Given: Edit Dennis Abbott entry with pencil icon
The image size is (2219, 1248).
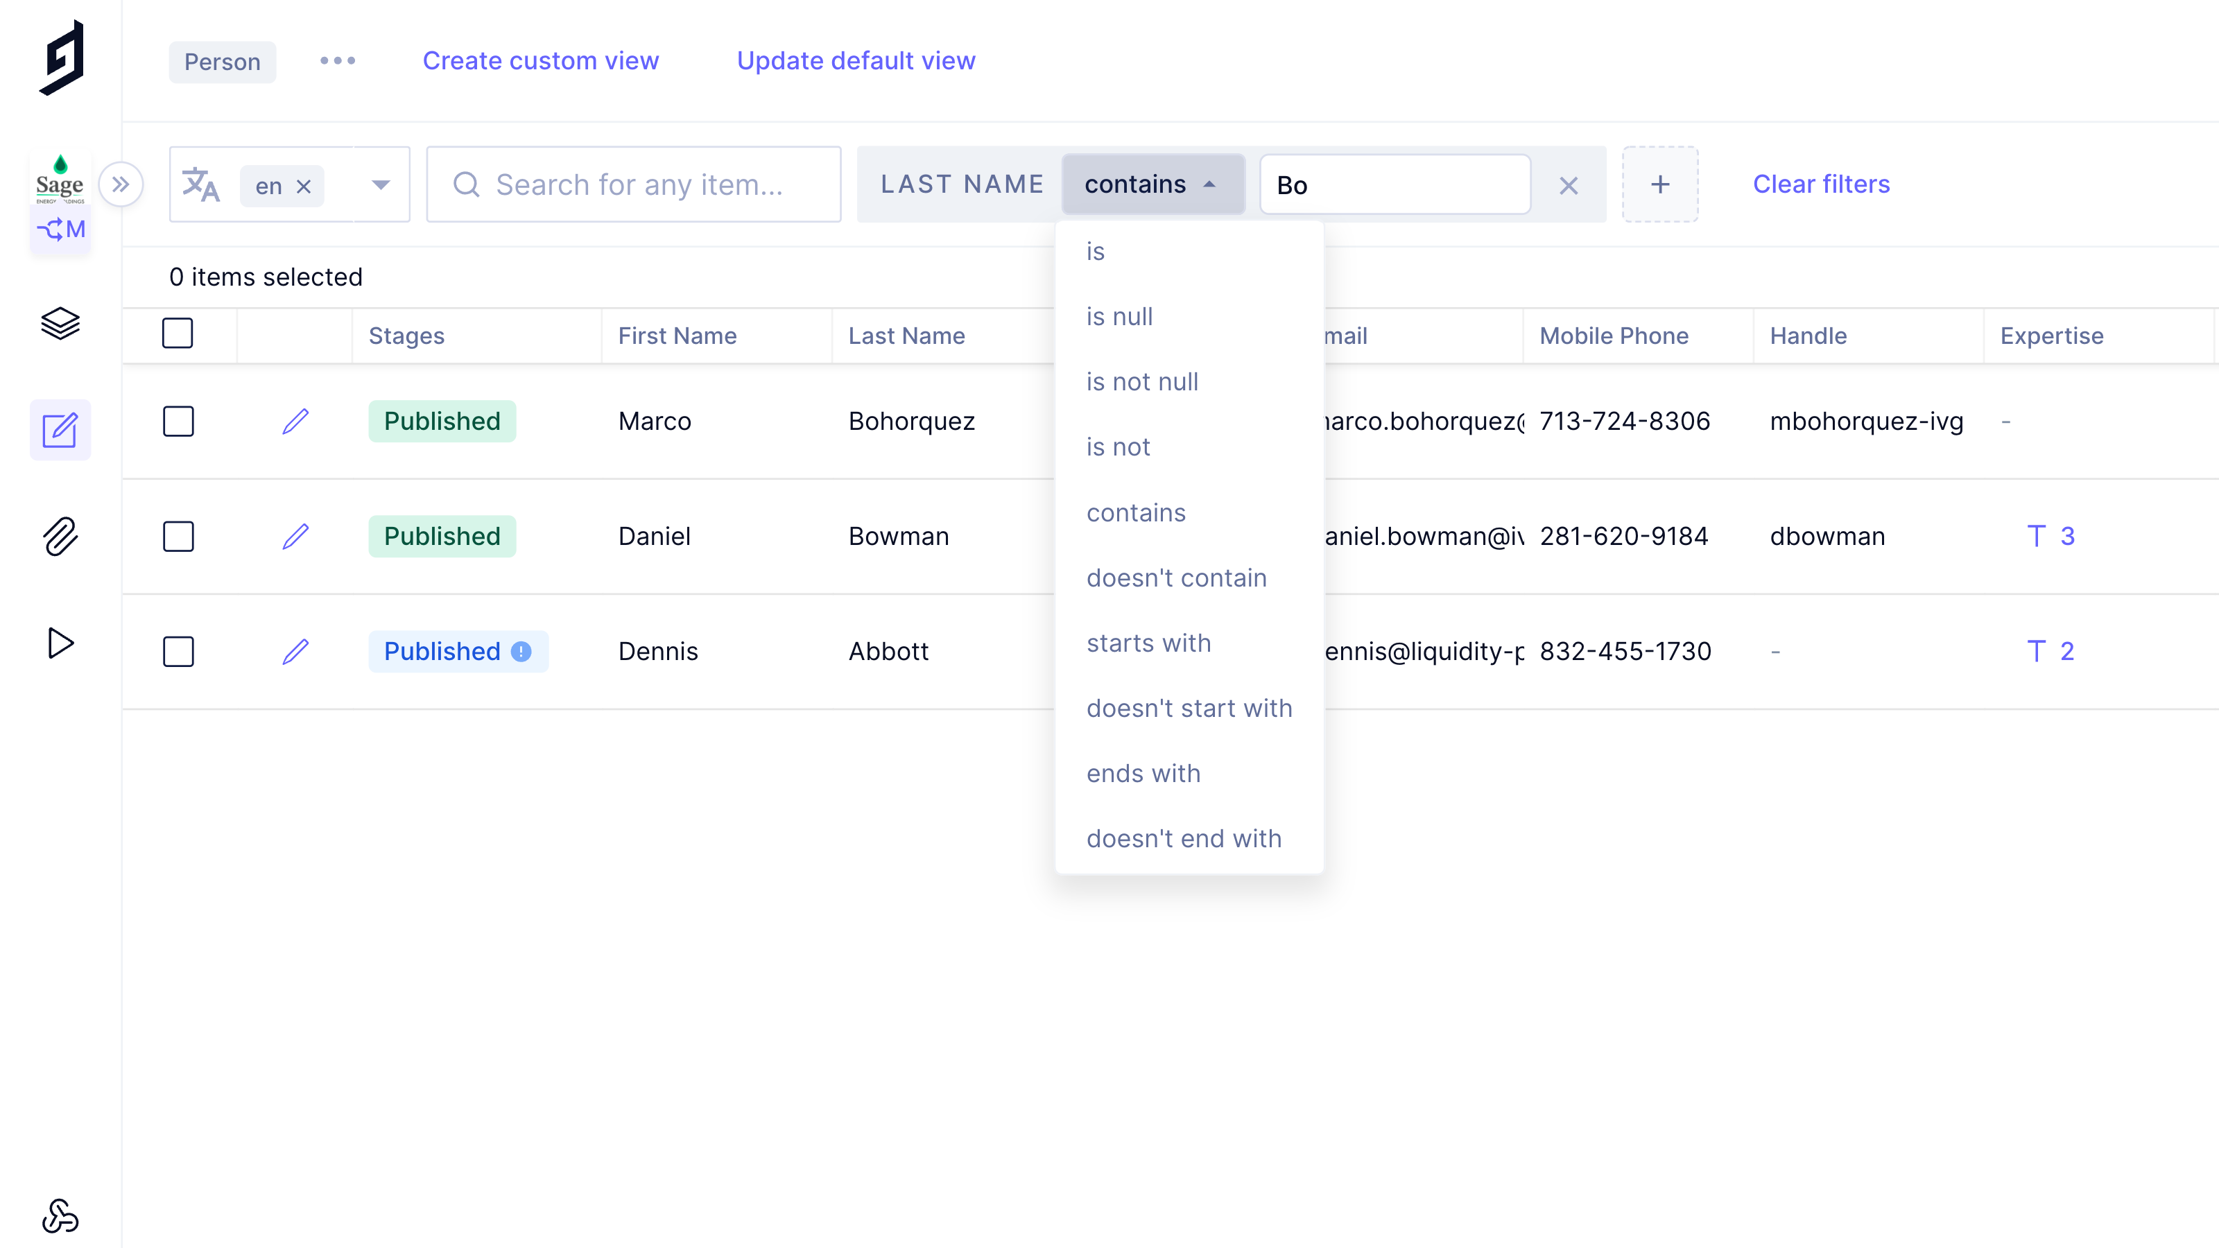Looking at the screenshot, I should (295, 651).
